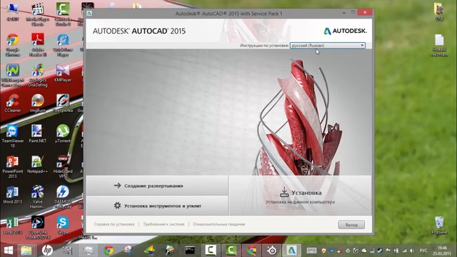The height and width of the screenshot is (257, 457).
Task: Open the installation instructions language dropdown
Action: (328, 46)
